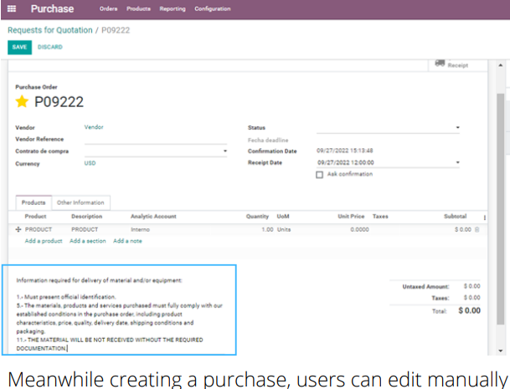
Task: Open the Products menu in navbar
Action: pos(138,8)
